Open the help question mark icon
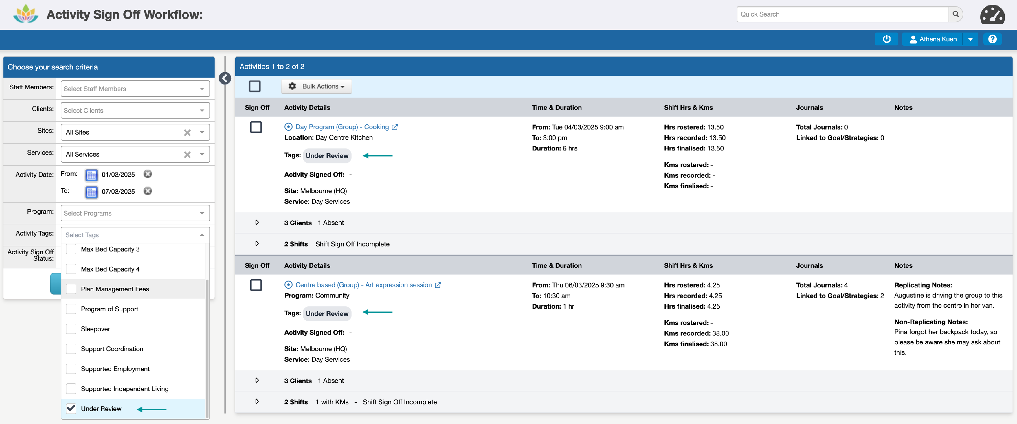 (x=992, y=39)
